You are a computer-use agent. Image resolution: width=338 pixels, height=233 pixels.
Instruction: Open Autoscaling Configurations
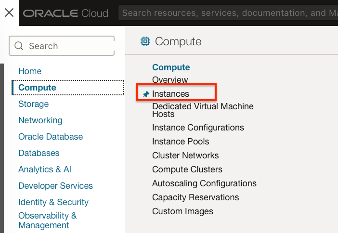click(204, 183)
